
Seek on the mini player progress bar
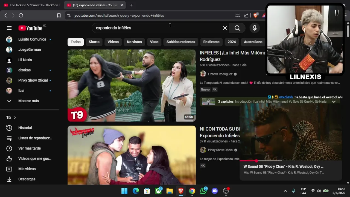point(290,161)
